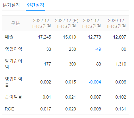Click the ROE row label

tap(10, 109)
